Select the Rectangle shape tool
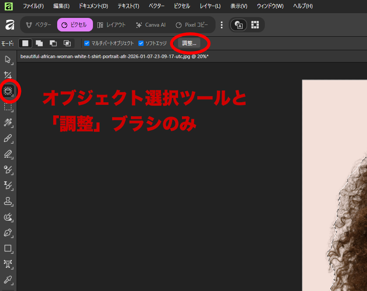367x291 pixels. (8, 249)
